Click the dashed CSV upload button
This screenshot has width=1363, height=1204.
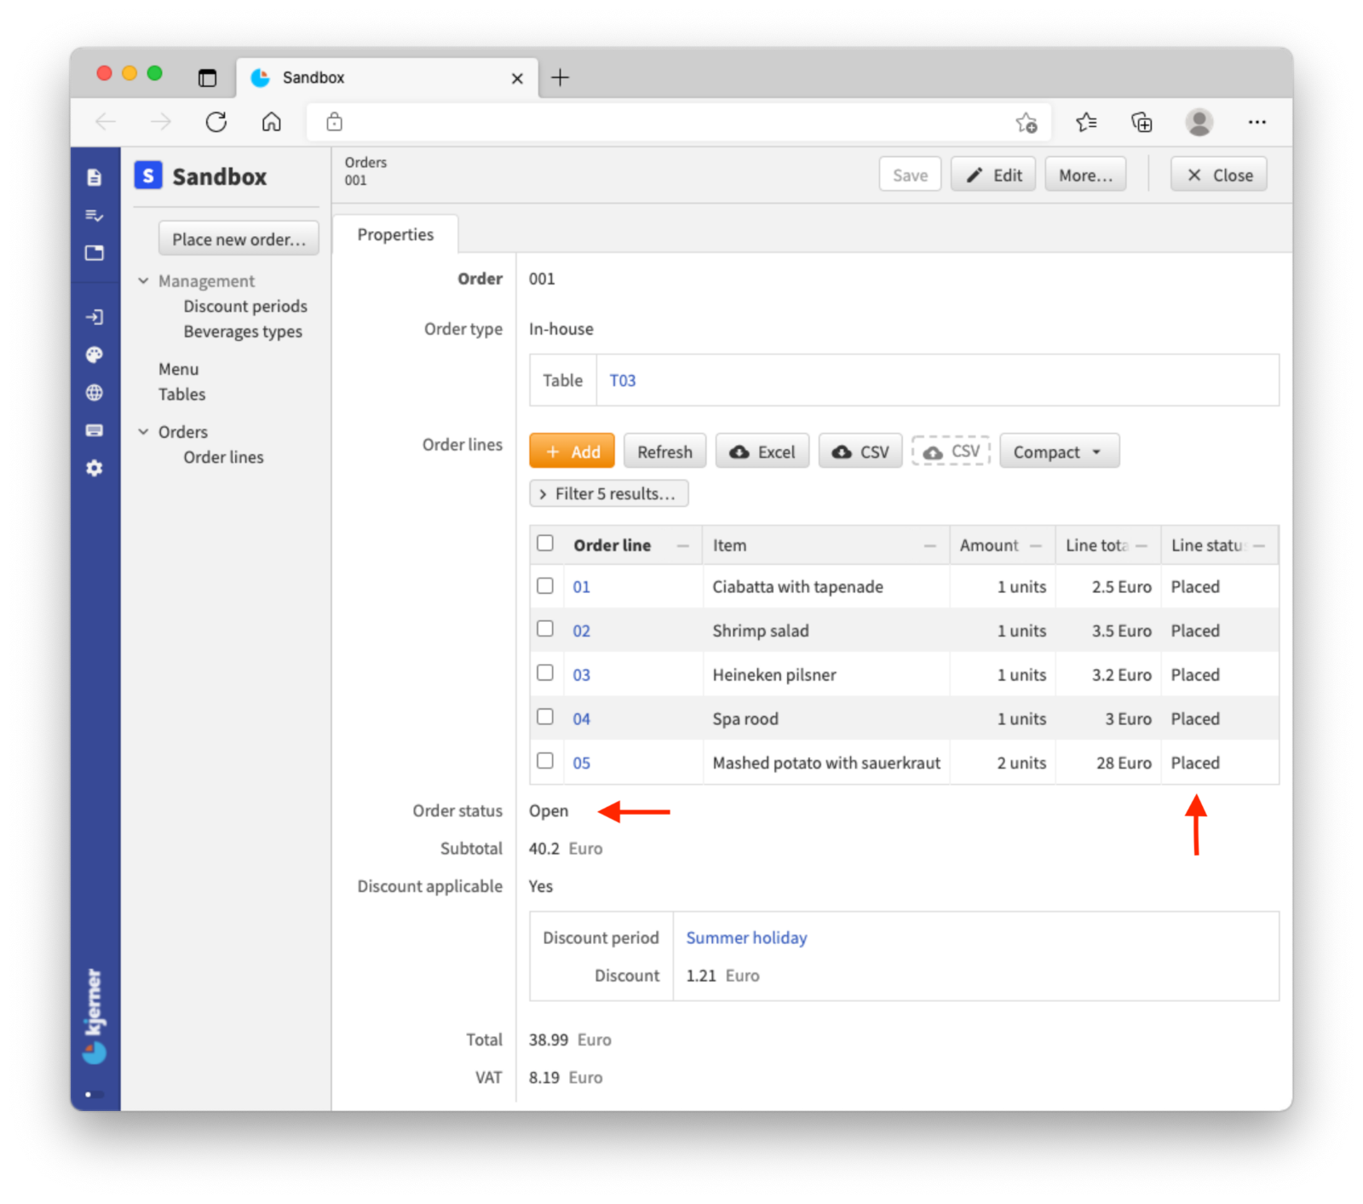952,451
